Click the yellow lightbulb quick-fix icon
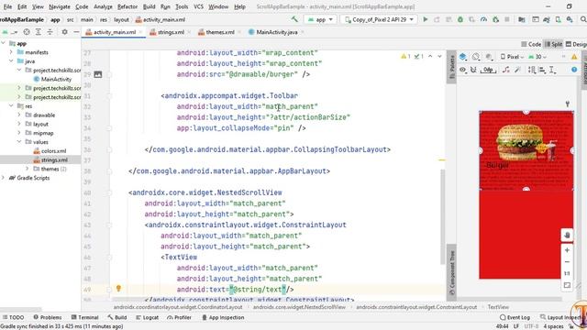The width and height of the screenshot is (587, 330). tap(118, 288)
